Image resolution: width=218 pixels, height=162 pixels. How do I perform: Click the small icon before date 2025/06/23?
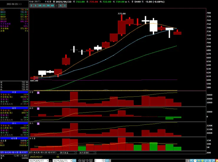click(54, 2)
